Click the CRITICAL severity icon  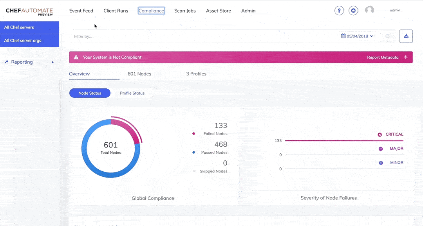click(x=380, y=134)
